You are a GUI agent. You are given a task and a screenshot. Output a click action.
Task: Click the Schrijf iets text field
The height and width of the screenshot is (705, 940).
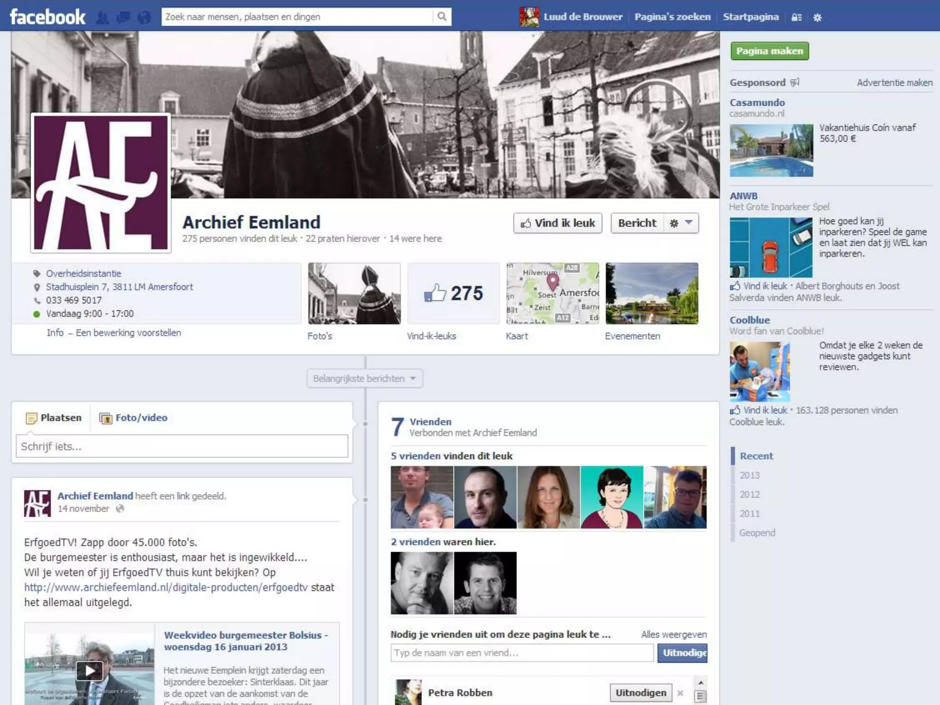[182, 446]
